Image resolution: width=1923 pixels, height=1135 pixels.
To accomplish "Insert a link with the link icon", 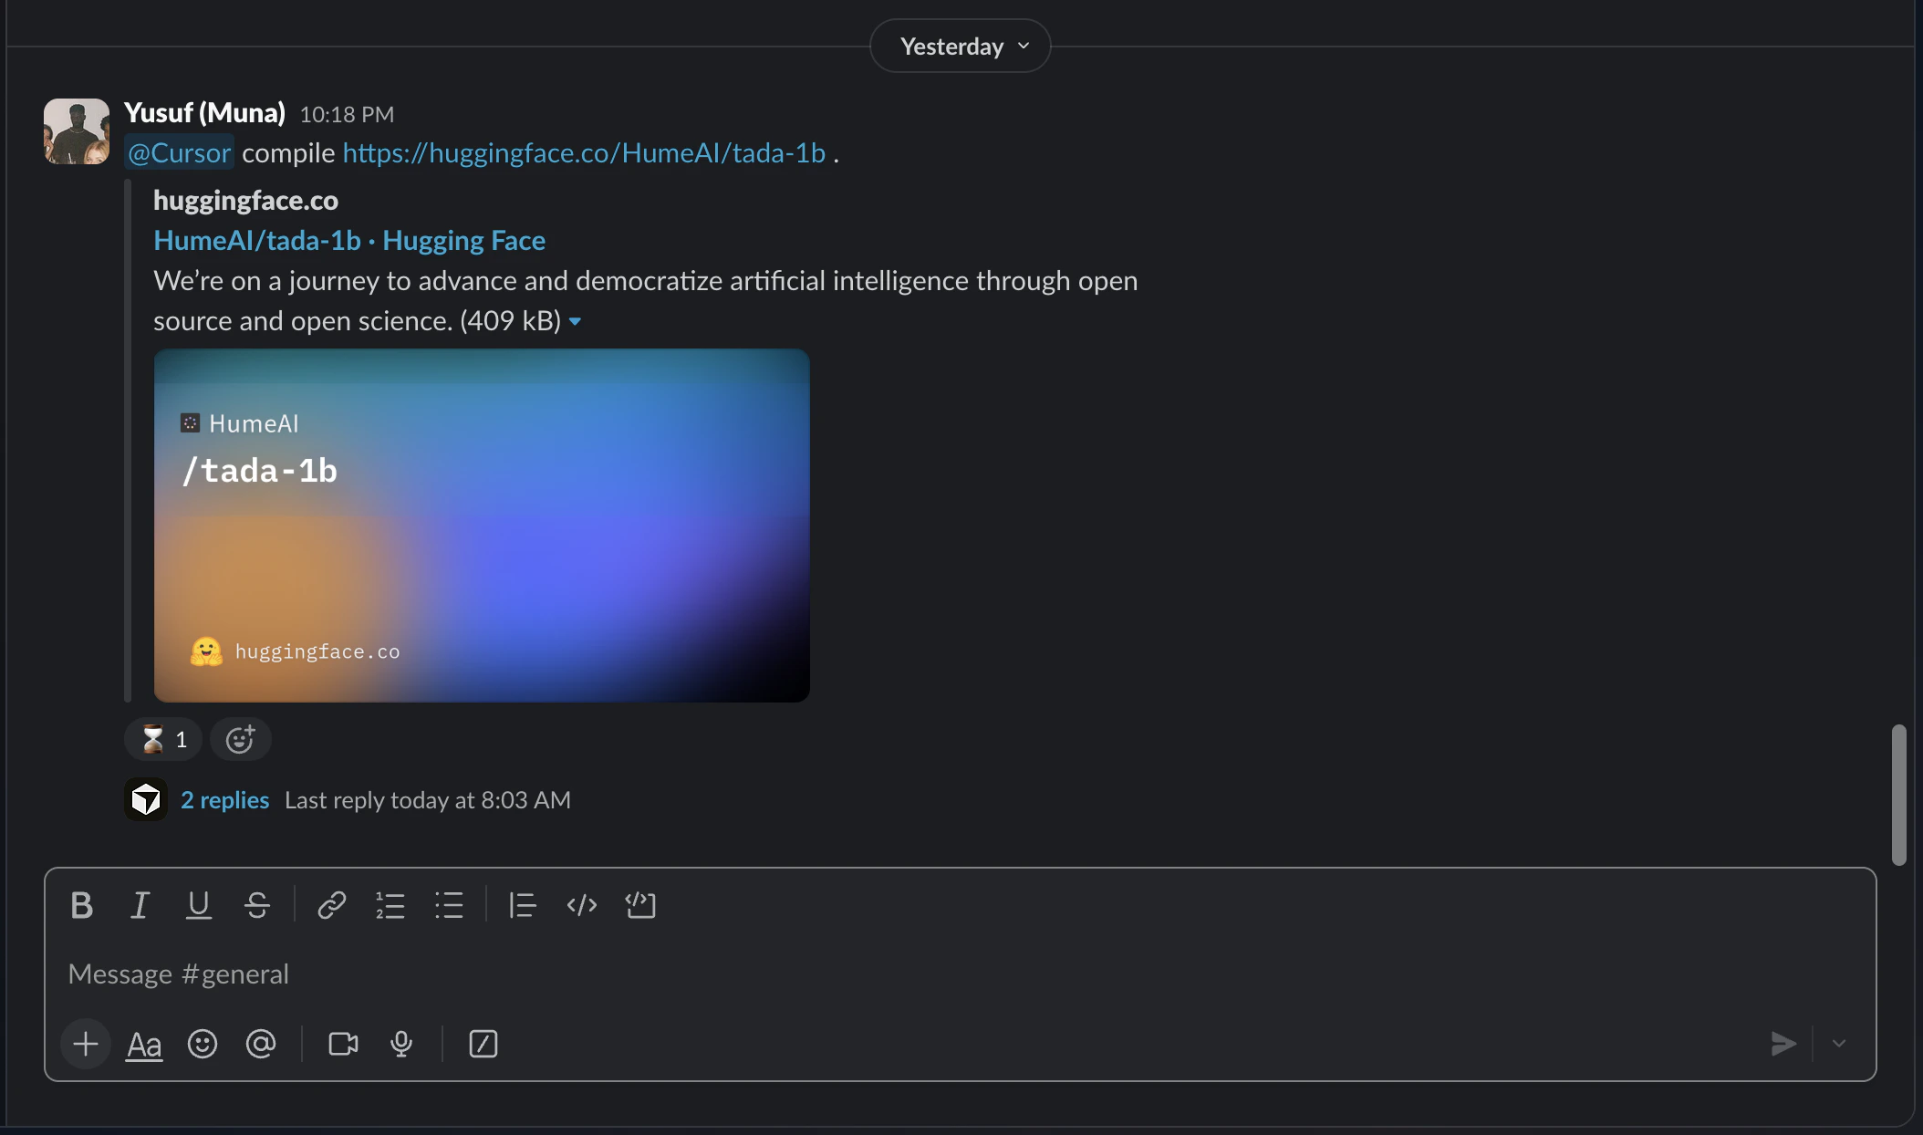I will [331, 905].
